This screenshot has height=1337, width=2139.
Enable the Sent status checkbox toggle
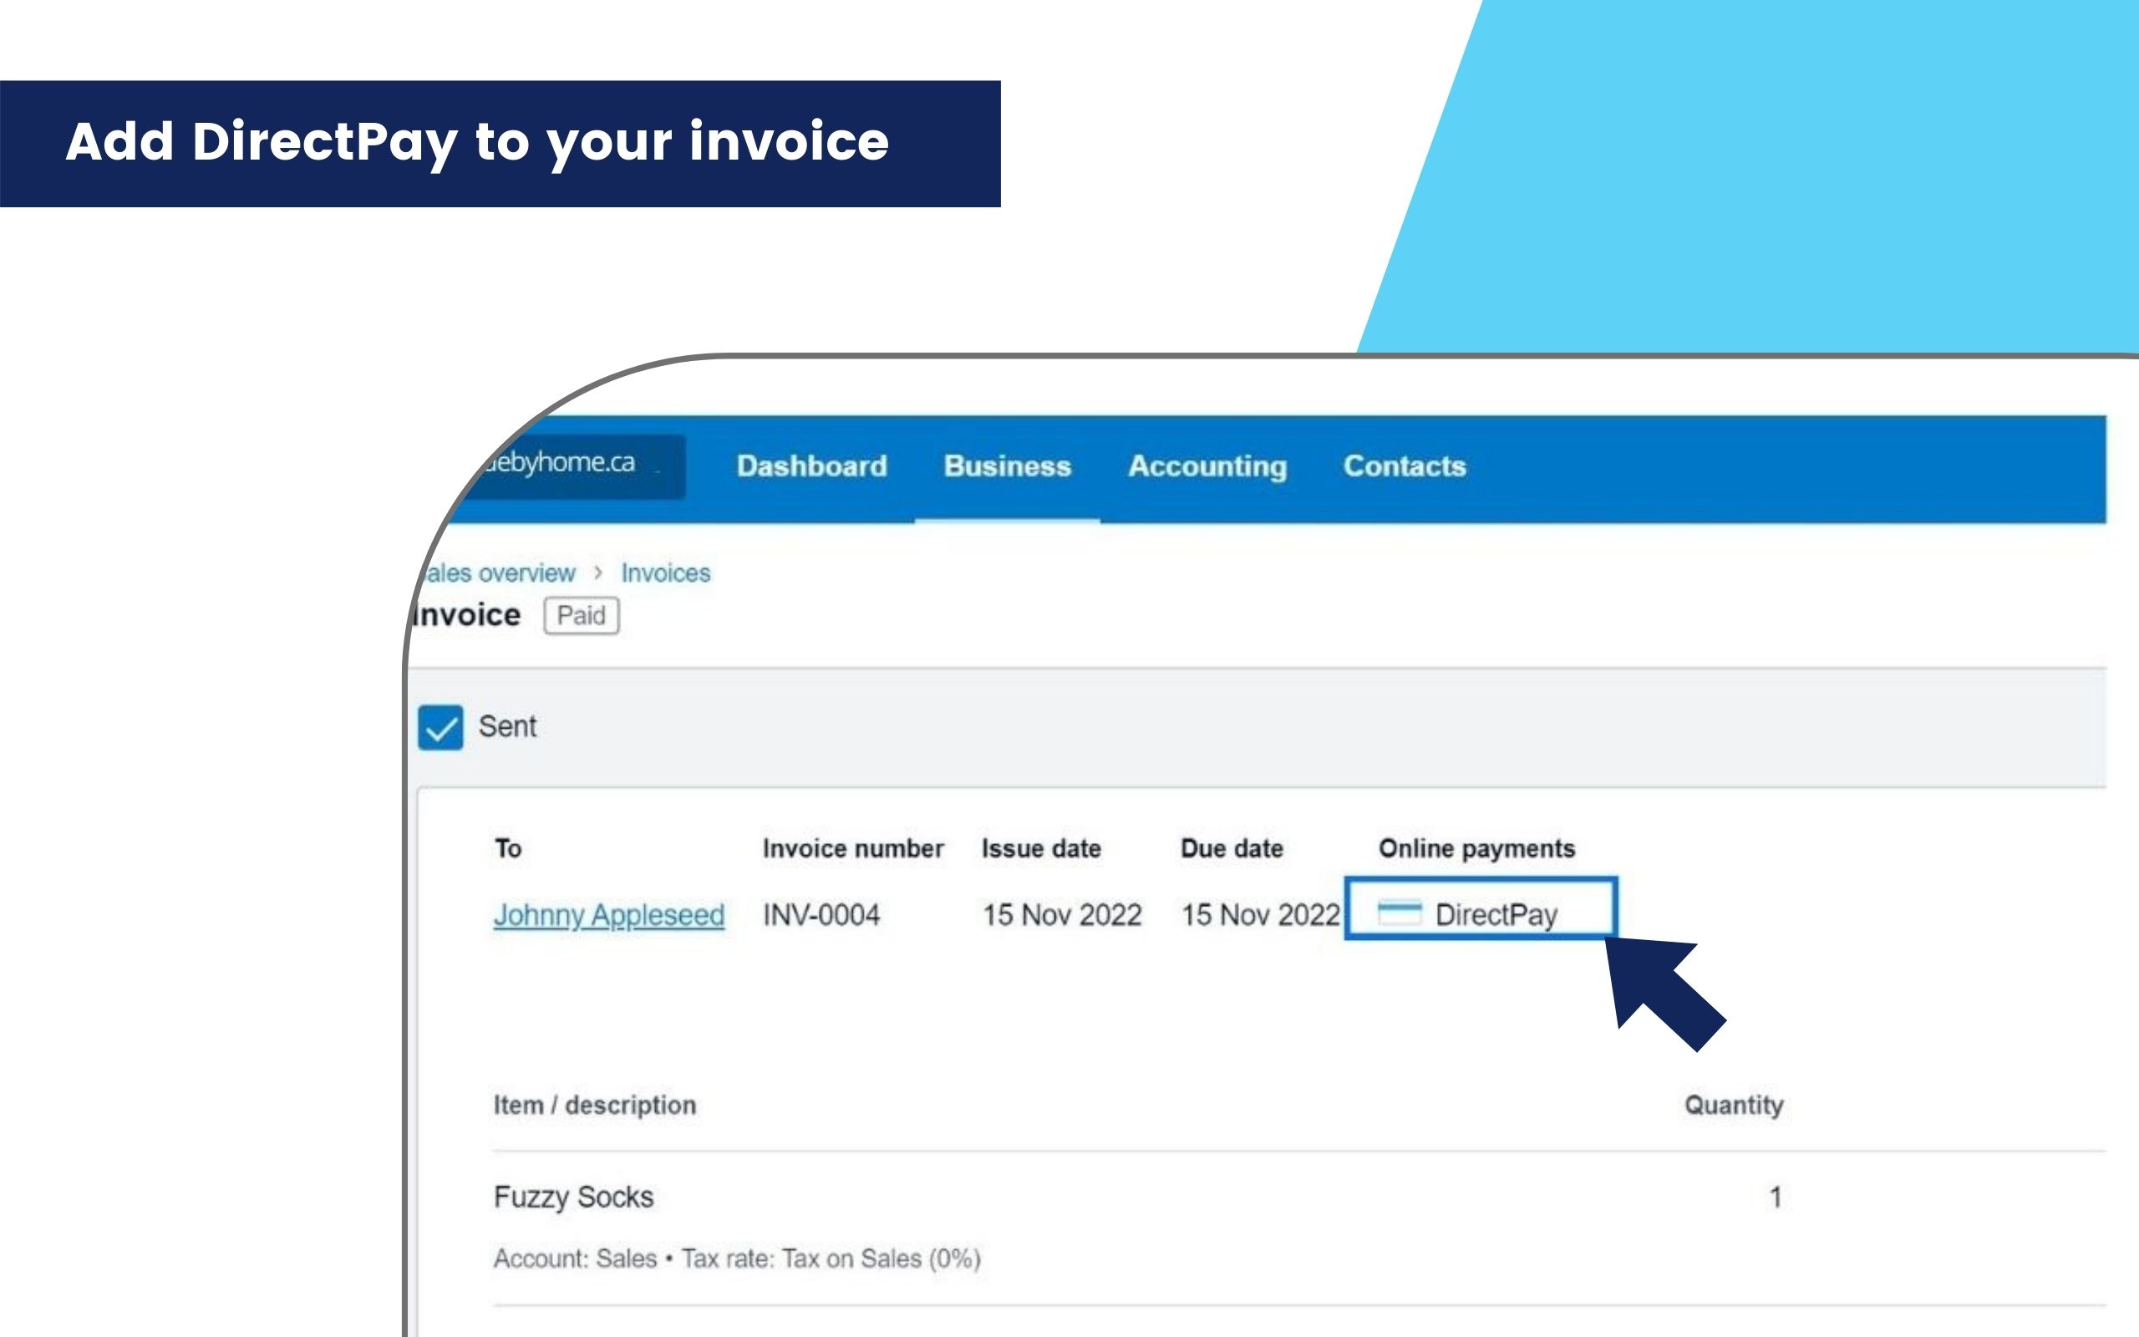point(440,727)
